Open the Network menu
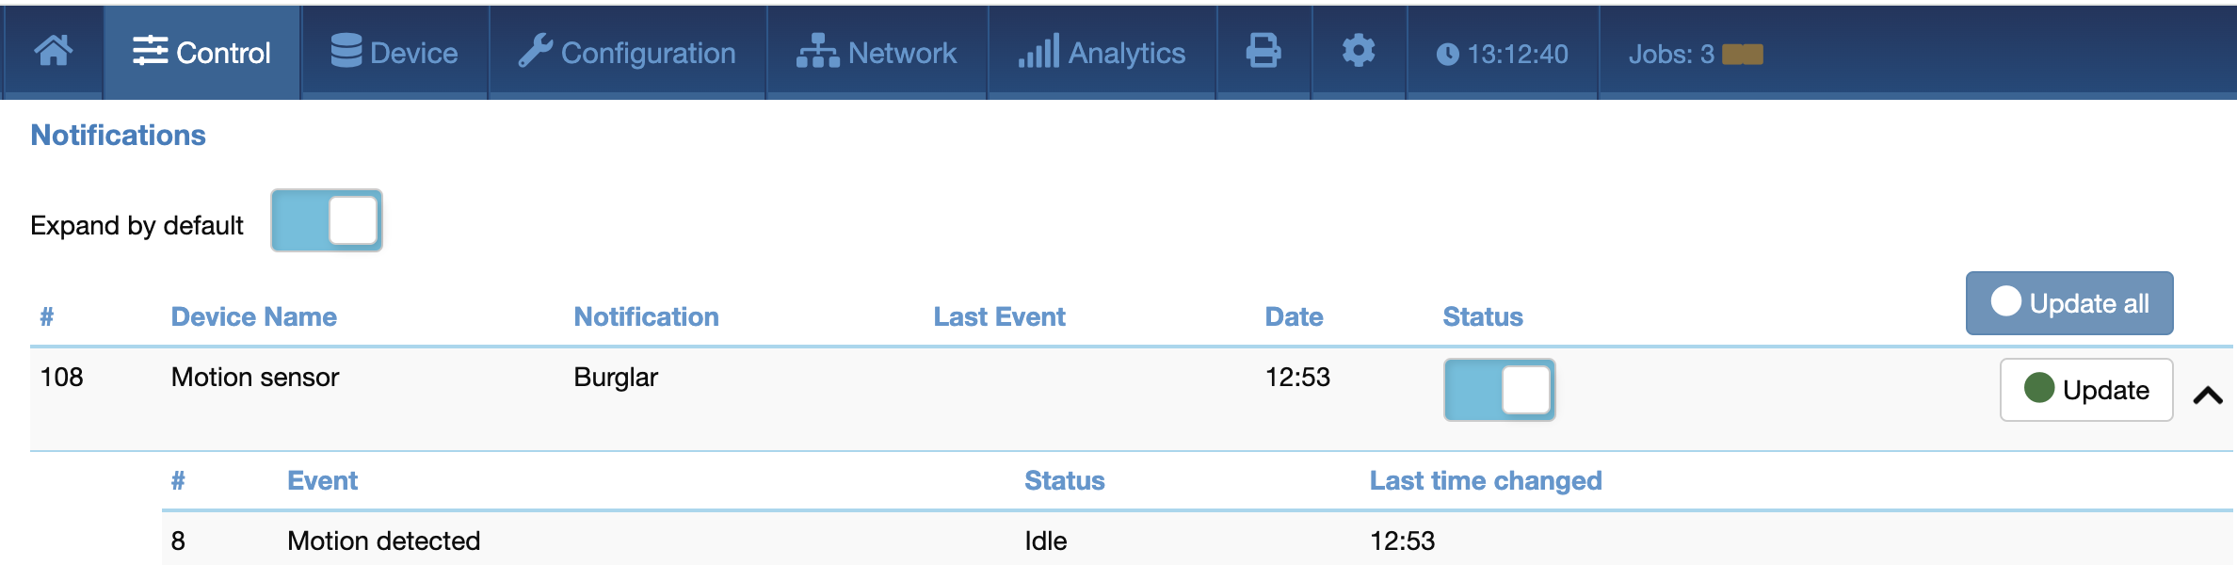 (877, 53)
